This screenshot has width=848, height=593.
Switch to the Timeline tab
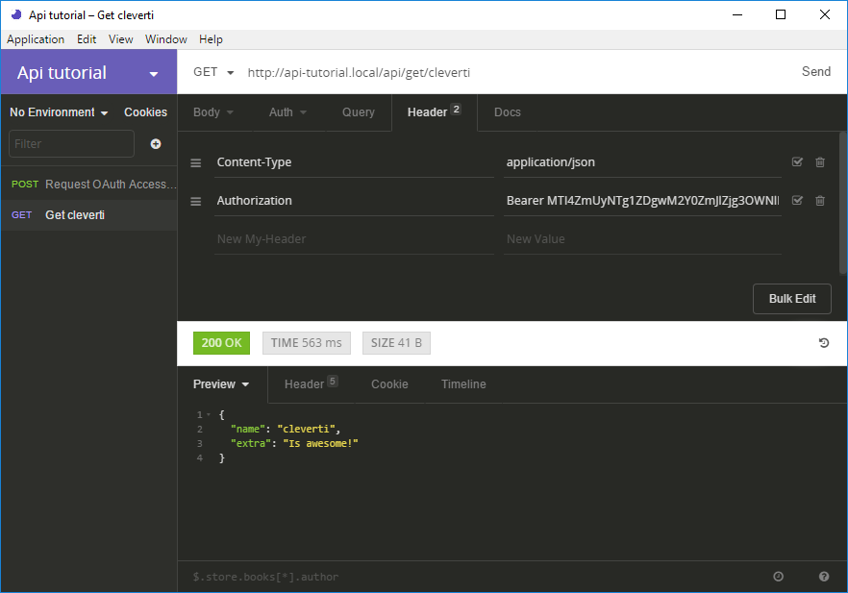coord(463,383)
